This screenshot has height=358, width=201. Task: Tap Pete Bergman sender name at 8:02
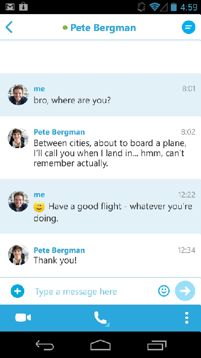[59, 132]
